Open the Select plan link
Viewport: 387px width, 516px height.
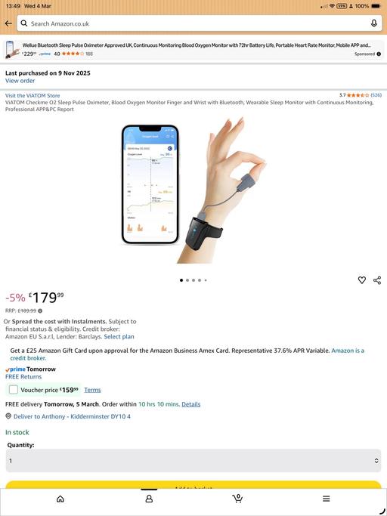click(x=119, y=337)
